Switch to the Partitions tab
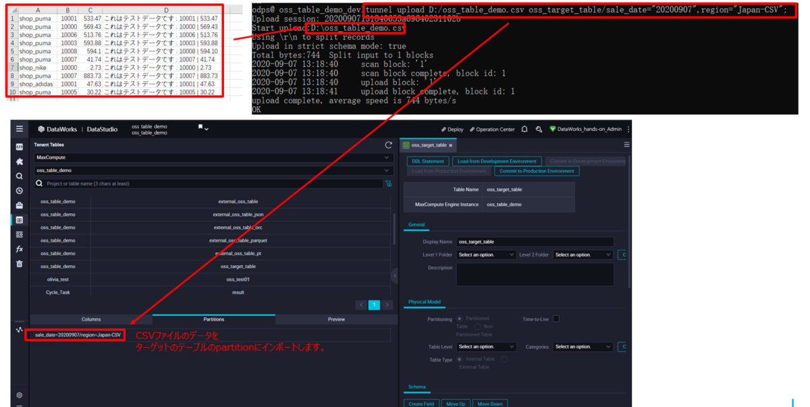This screenshot has width=810, height=407. [214, 319]
